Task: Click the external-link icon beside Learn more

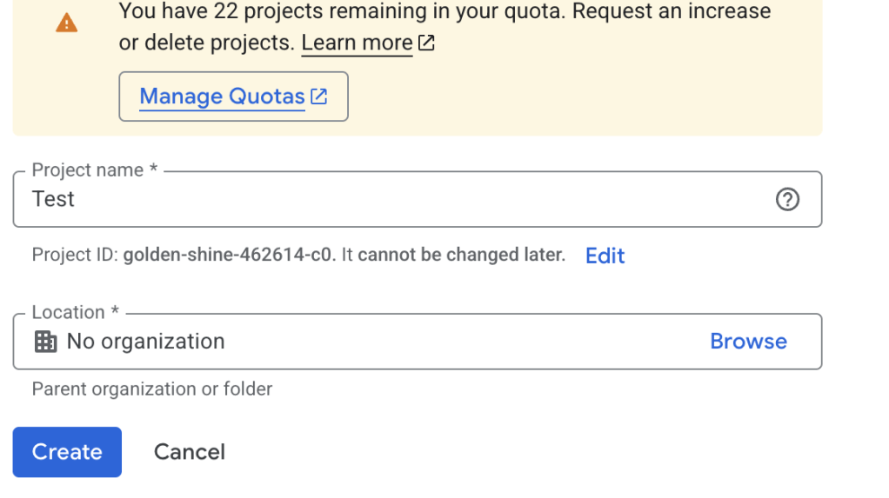Action: (x=426, y=43)
